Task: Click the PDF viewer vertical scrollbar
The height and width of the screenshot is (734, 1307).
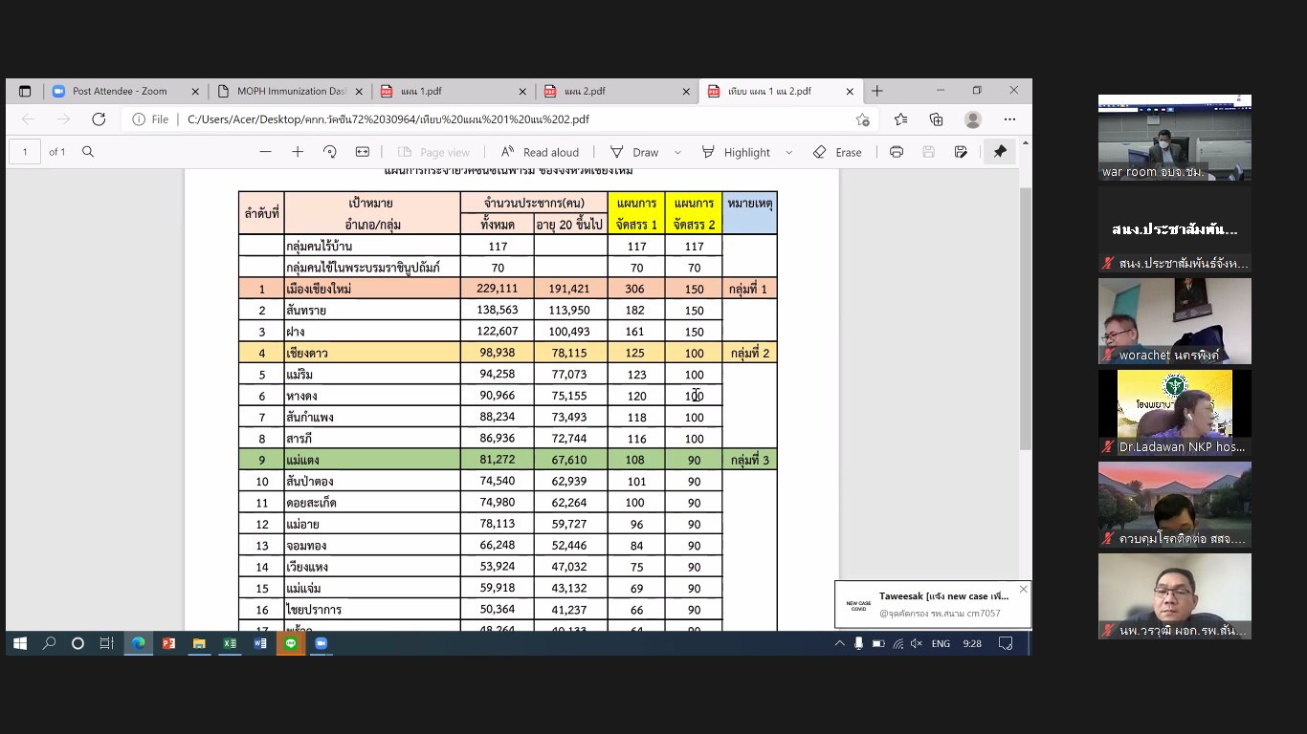Action: [1026, 315]
